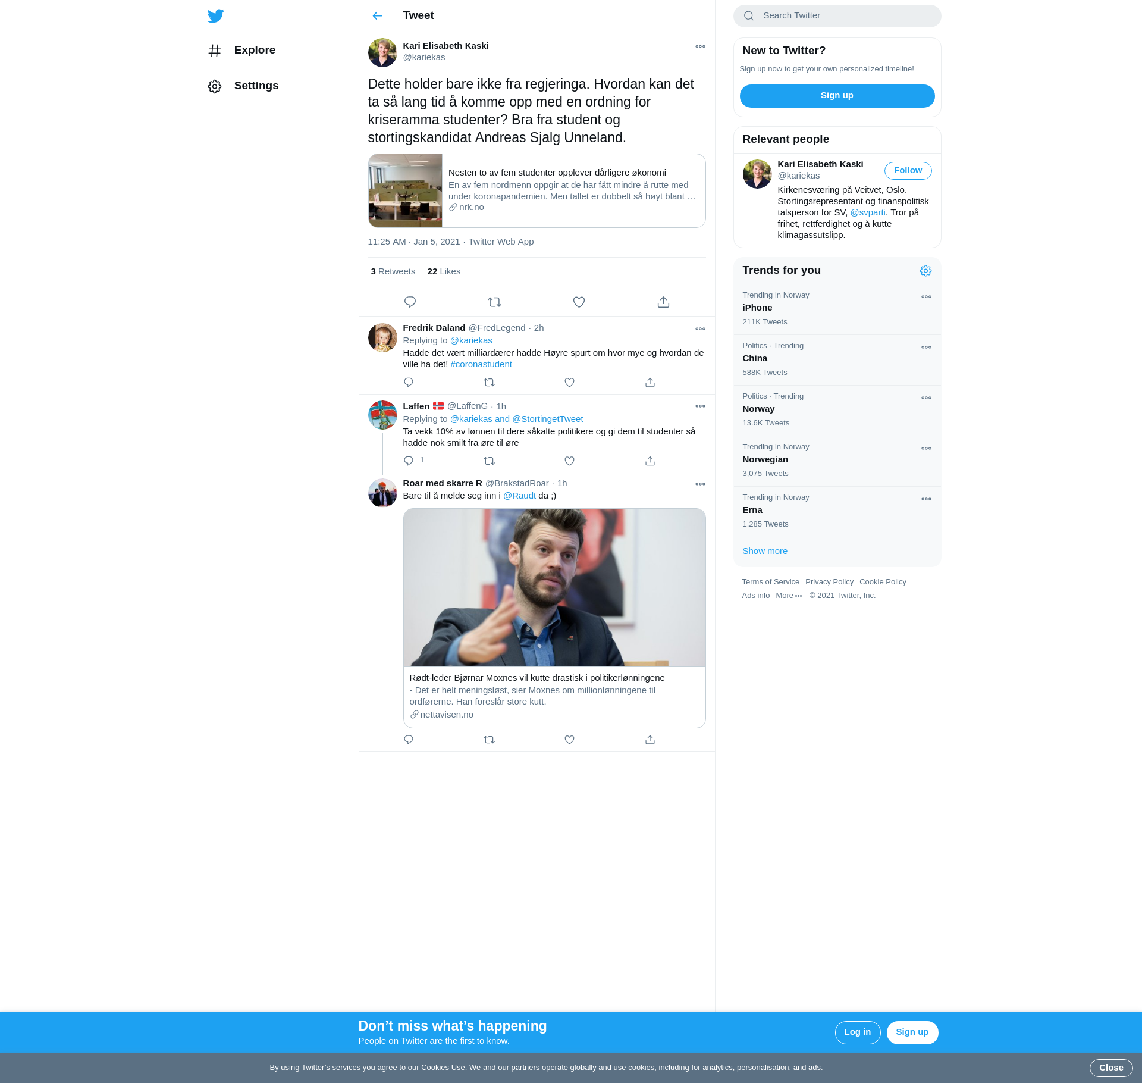1142x1083 pixels.
Task: Go back using the arrow icon
Action: (377, 16)
